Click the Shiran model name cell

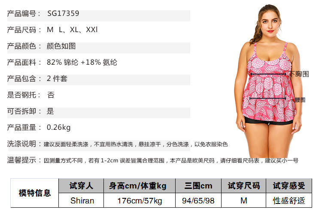coord(81,200)
